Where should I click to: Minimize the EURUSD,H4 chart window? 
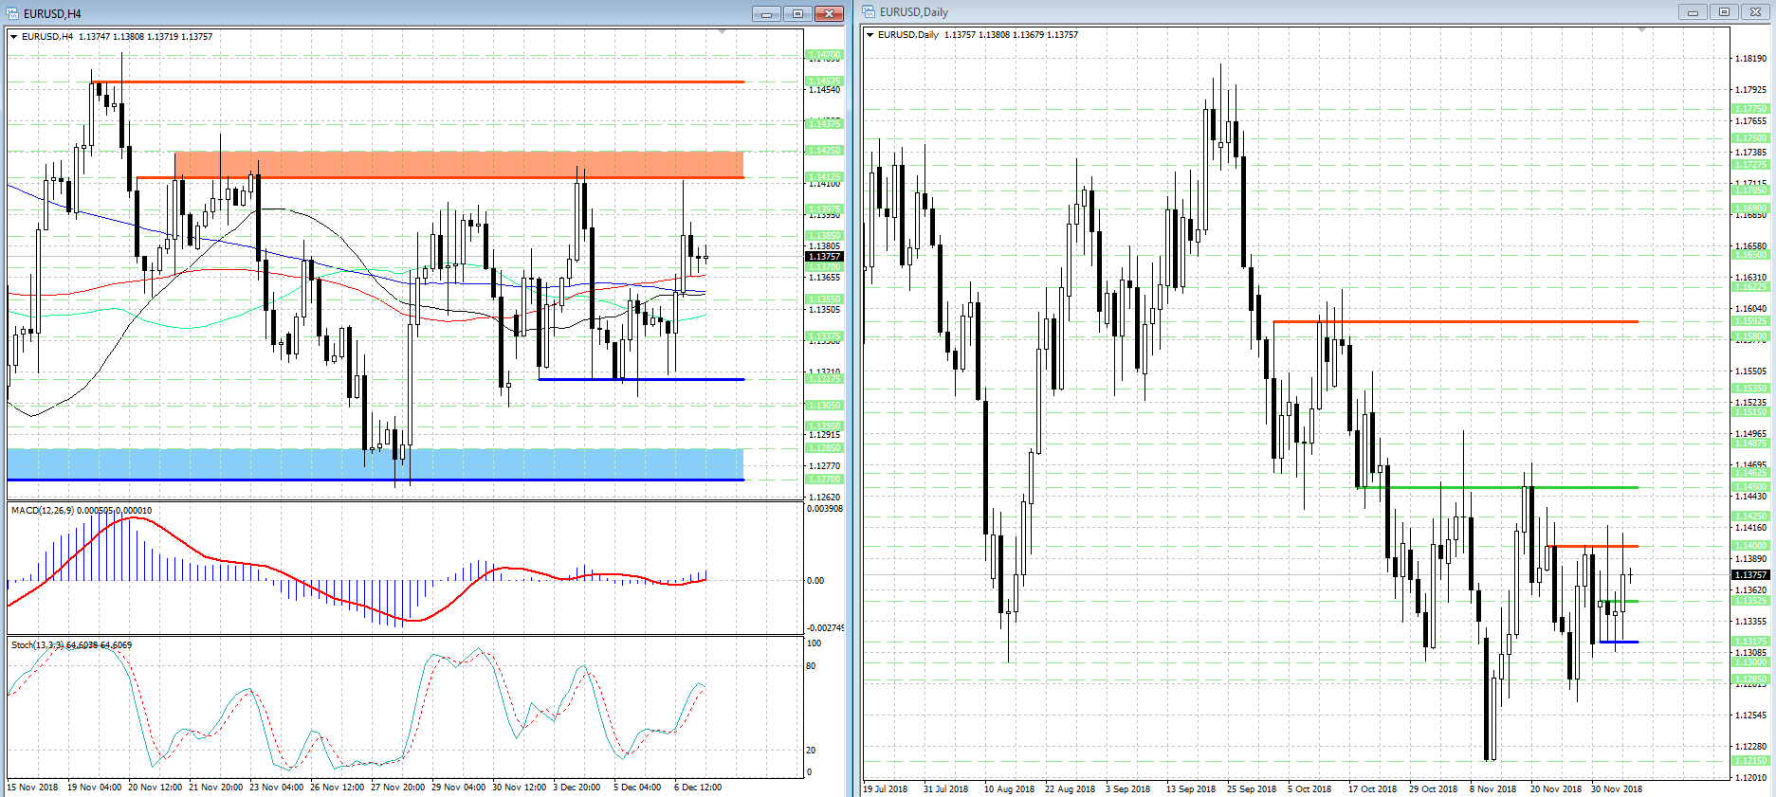click(766, 13)
